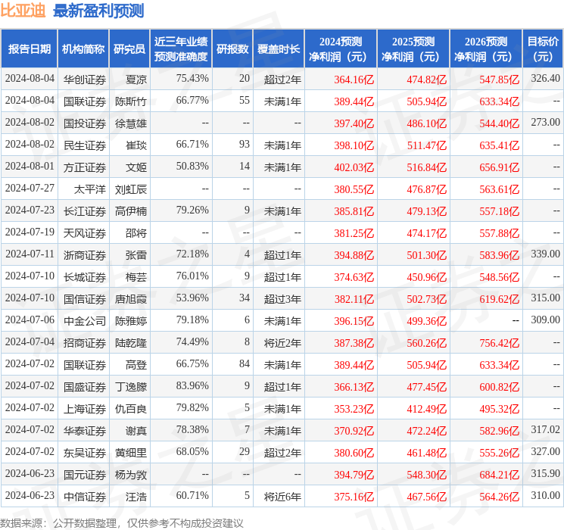Select the 长城证券 institution cell
The height and width of the screenshot is (530, 564).
click(x=85, y=276)
